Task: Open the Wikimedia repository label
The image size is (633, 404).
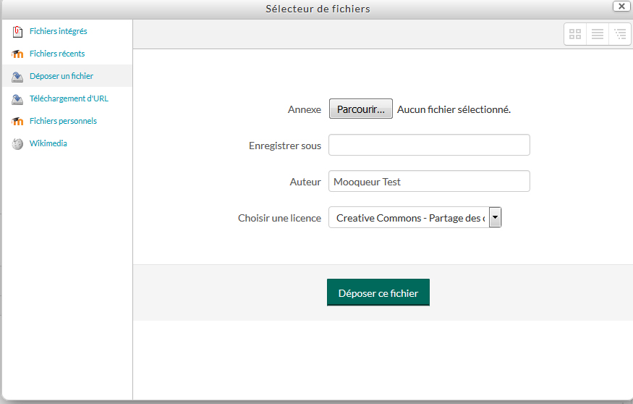Action: coord(48,143)
